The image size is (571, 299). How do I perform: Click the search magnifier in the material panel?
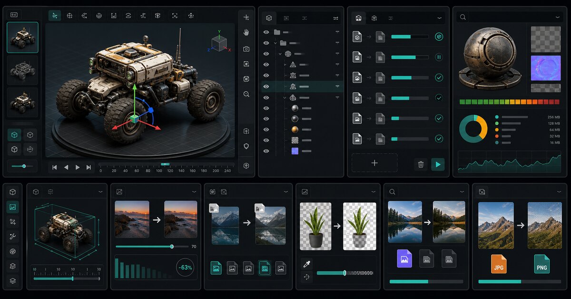463,17
